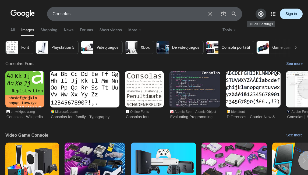This screenshot has width=308, height=175.
Task: Switch to the Shopping tab
Action: [49, 30]
